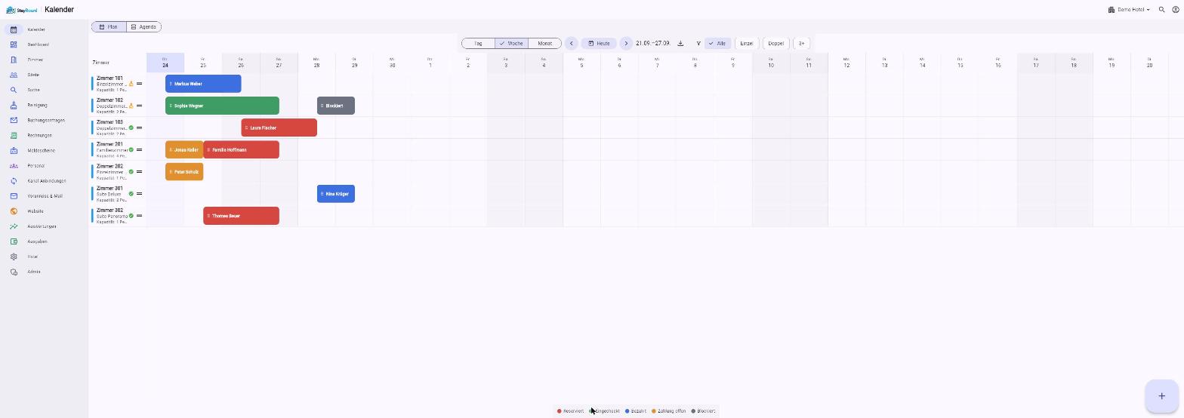Viewport: 1184px width, 418px height.
Task: Click the Bezahlt blue legend dot
Action: pos(627,411)
